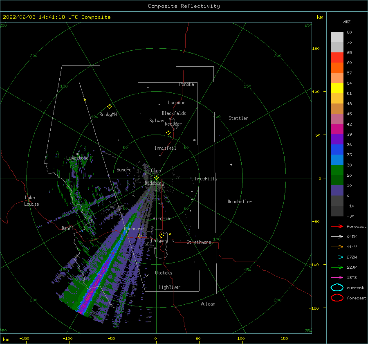Screen dimensions: 368x344
Task: Click the green 22JP arrow legend icon
Action: 337,267
